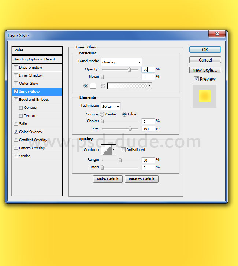Click the Jitter slider handle

(x=102, y=167)
